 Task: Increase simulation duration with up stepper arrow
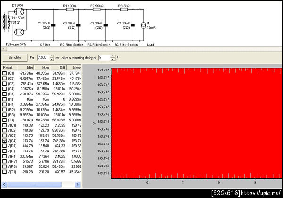coord(52,56)
